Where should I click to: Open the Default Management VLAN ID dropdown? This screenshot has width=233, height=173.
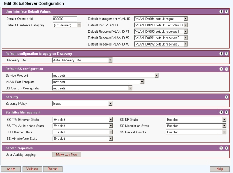point(161,18)
